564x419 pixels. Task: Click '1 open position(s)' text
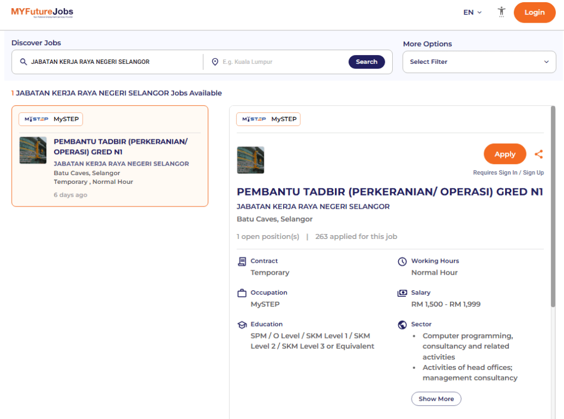click(x=268, y=237)
